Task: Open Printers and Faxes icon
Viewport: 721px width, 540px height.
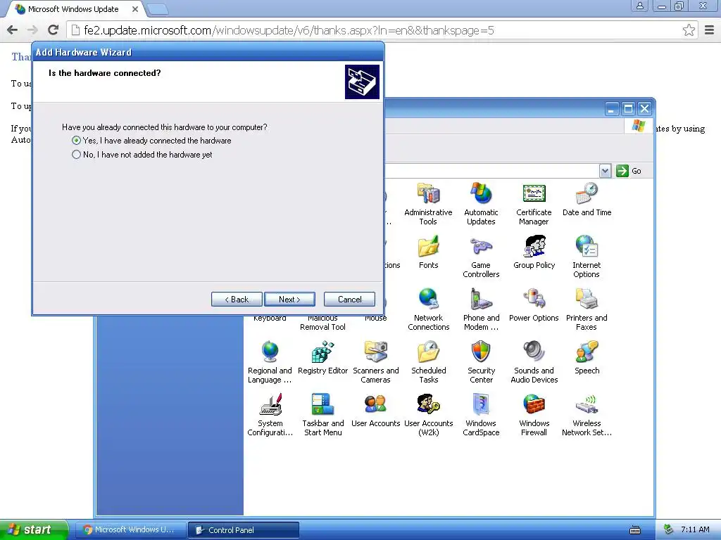Action: 587,300
